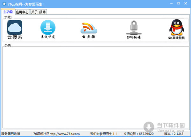The image size is (191, 137).
Task: Open the 云点播 cloud streaming feature
Action: 89,30
